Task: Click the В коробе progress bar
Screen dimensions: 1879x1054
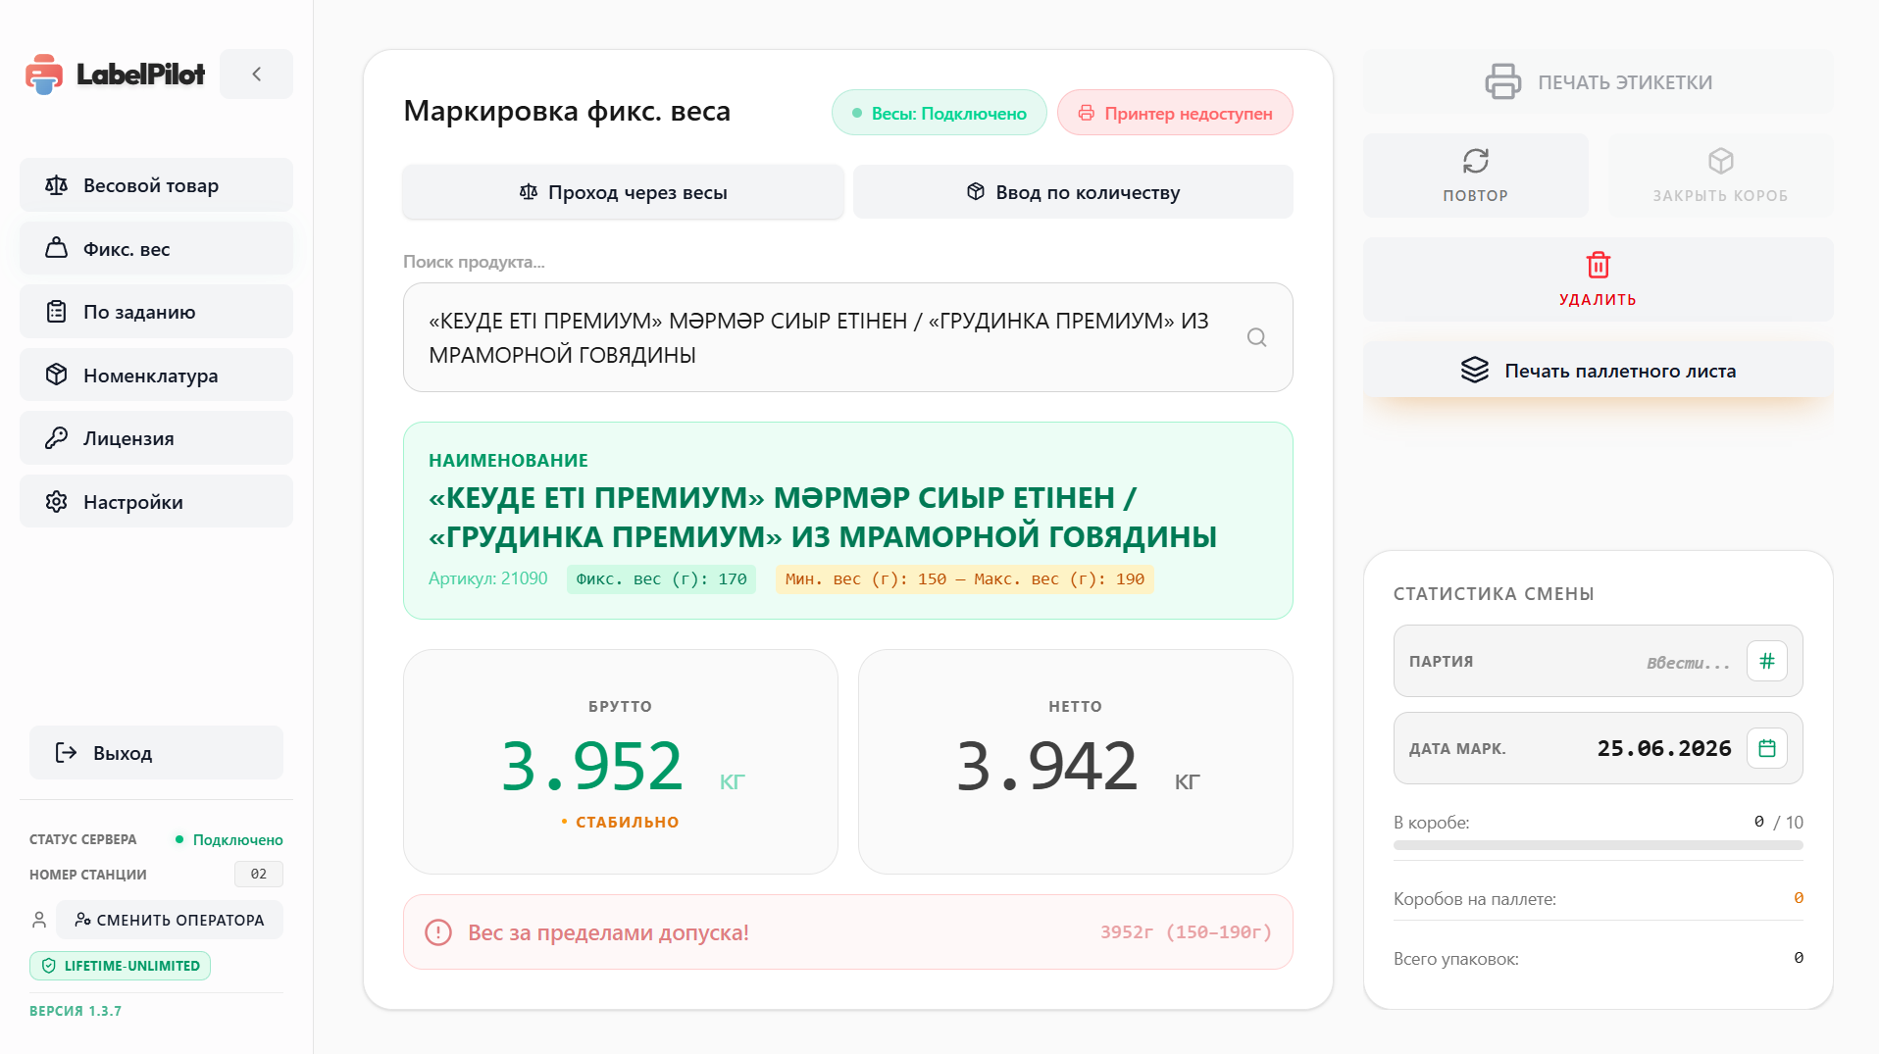Action: 1599,845
